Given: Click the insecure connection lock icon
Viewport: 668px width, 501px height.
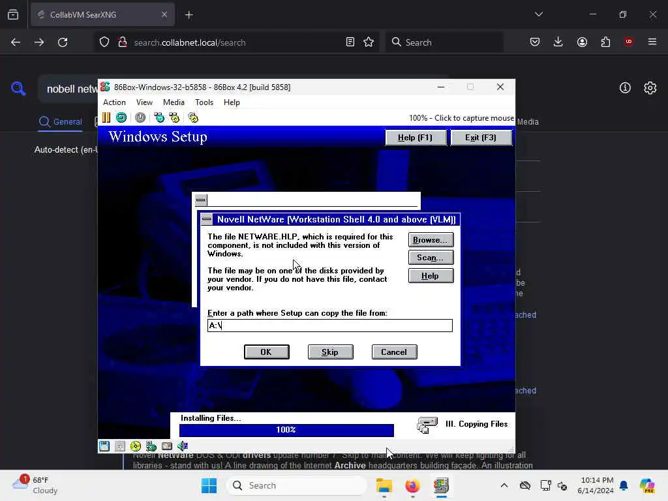Looking at the screenshot, I should coord(123,42).
